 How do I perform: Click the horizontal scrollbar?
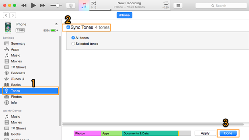point(153,124)
